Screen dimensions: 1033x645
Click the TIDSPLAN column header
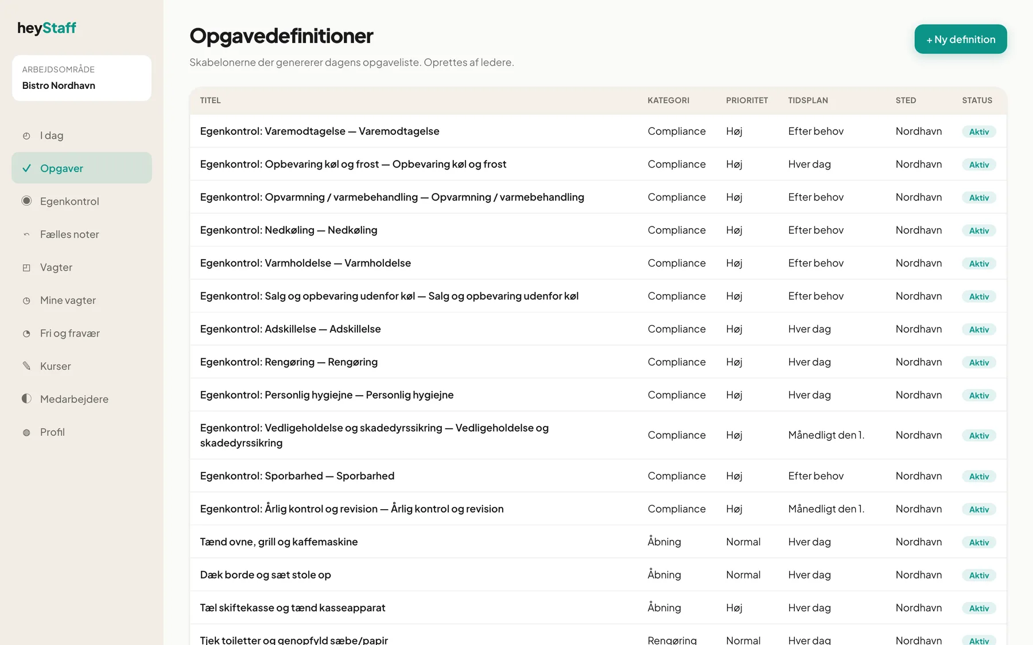point(808,100)
